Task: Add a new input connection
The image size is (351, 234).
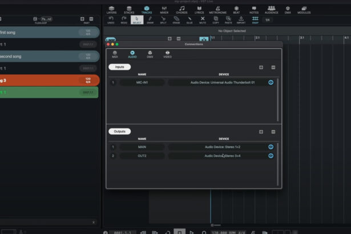Action: [x=261, y=67]
